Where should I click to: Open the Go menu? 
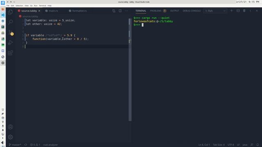click(31, 6)
